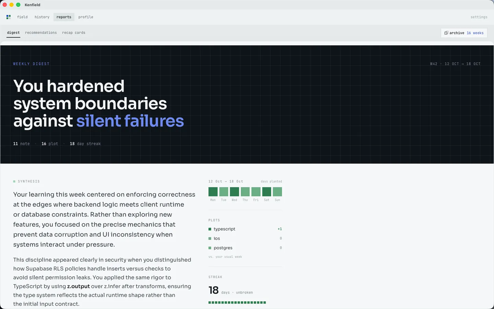This screenshot has height=309, width=494.
Task: Switch to recommendations sub-tab
Action: (x=41, y=33)
